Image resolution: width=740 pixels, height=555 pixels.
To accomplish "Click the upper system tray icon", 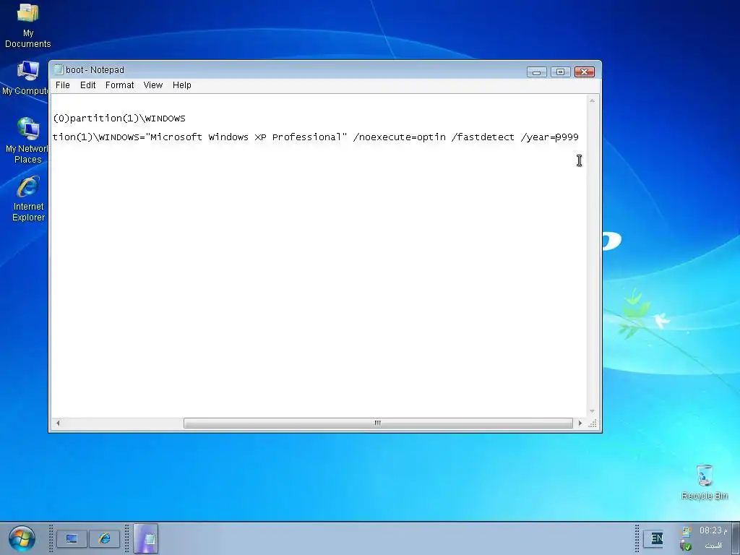I will [687, 533].
